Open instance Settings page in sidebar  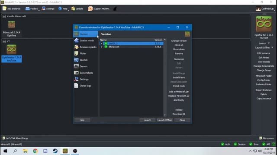pyautogui.click(x=86, y=79)
